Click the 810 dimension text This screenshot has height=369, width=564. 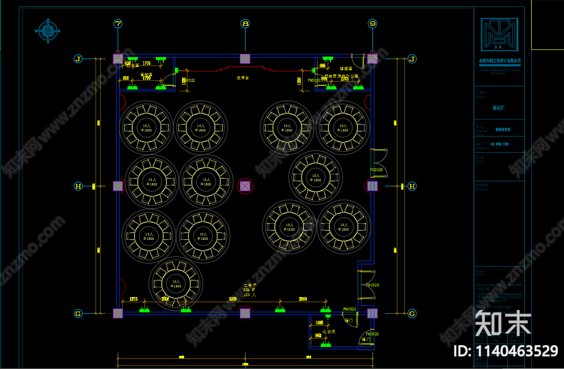[126, 78]
